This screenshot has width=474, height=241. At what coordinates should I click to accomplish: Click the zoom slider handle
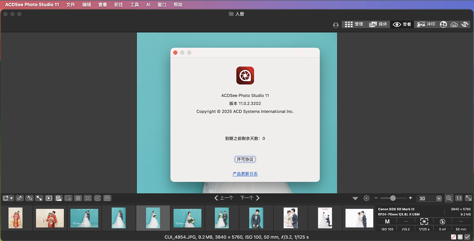tap(393, 198)
